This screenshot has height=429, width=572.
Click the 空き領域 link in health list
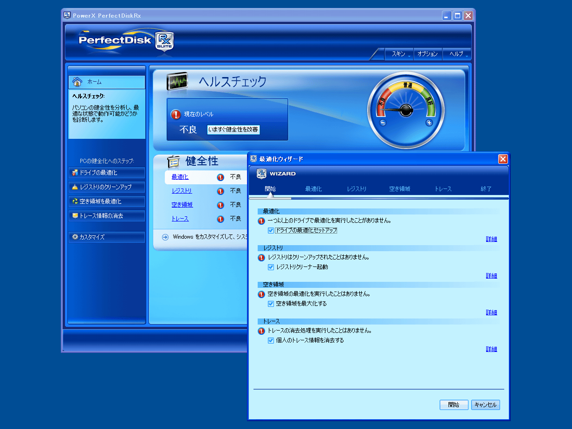click(182, 205)
